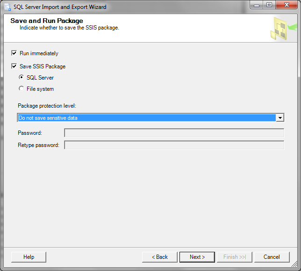The width and height of the screenshot is (301, 271).
Task: Click the wizard icon in the title bar
Action: 7,7
